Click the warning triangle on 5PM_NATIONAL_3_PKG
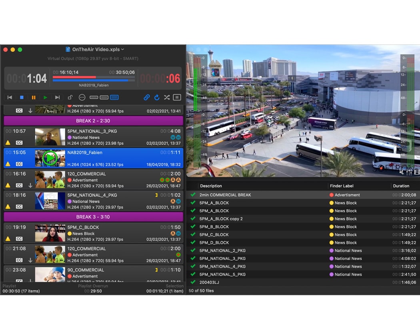This screenshot has width=420, height=336. [x=8, y=142]
